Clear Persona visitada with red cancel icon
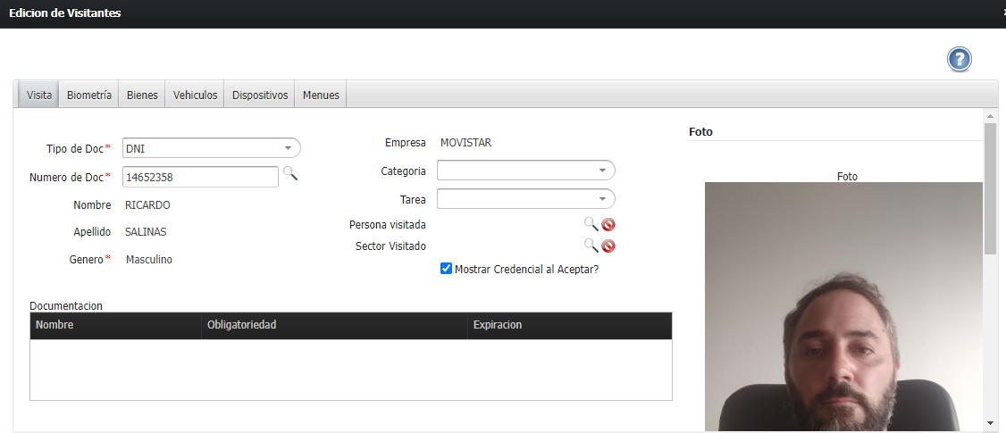Screen dimensions: 1006x433 pyautogui.click(x=608, y=225)
